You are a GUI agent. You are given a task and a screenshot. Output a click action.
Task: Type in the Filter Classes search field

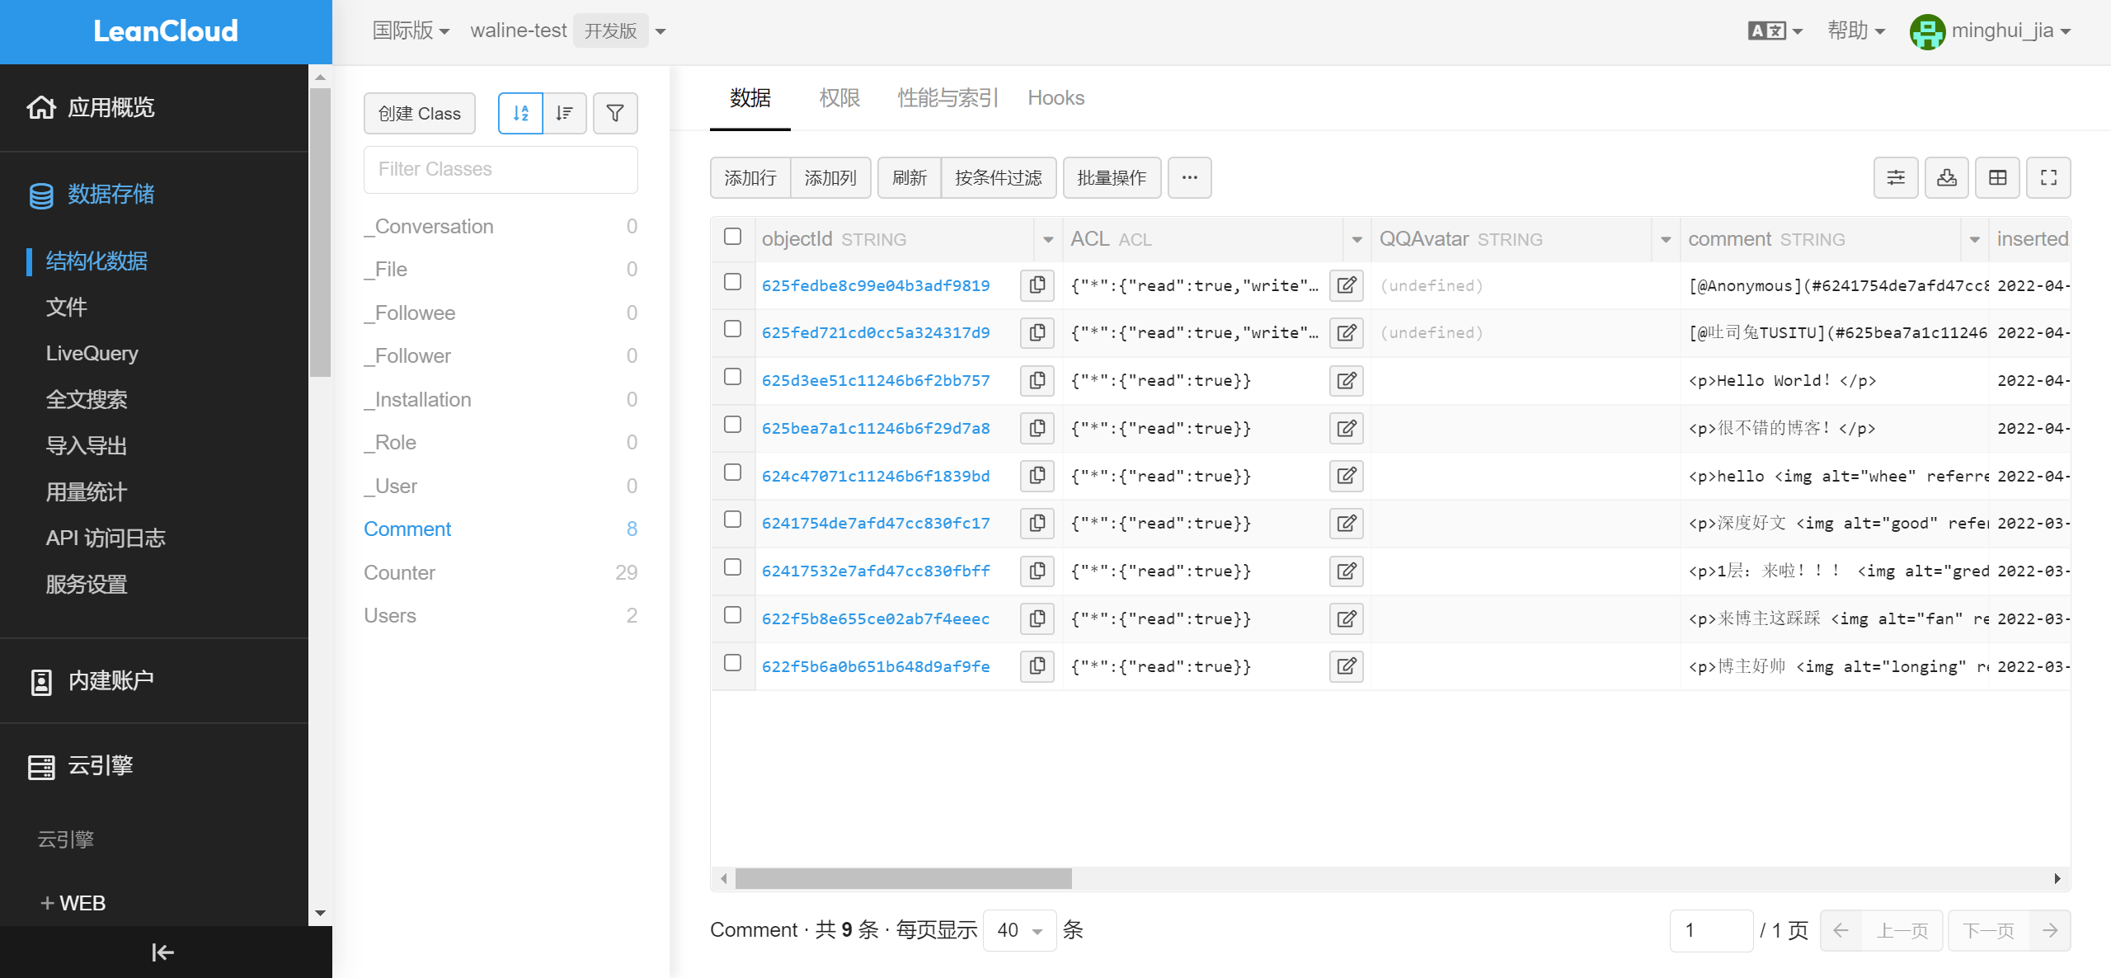click(x=501, y=169)
